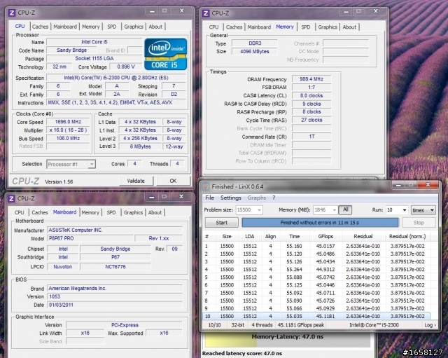Click CPU-Z app icon in top-left window title
Image resolution: width=448 pixels, height=358 pixels.
(12, 13)
